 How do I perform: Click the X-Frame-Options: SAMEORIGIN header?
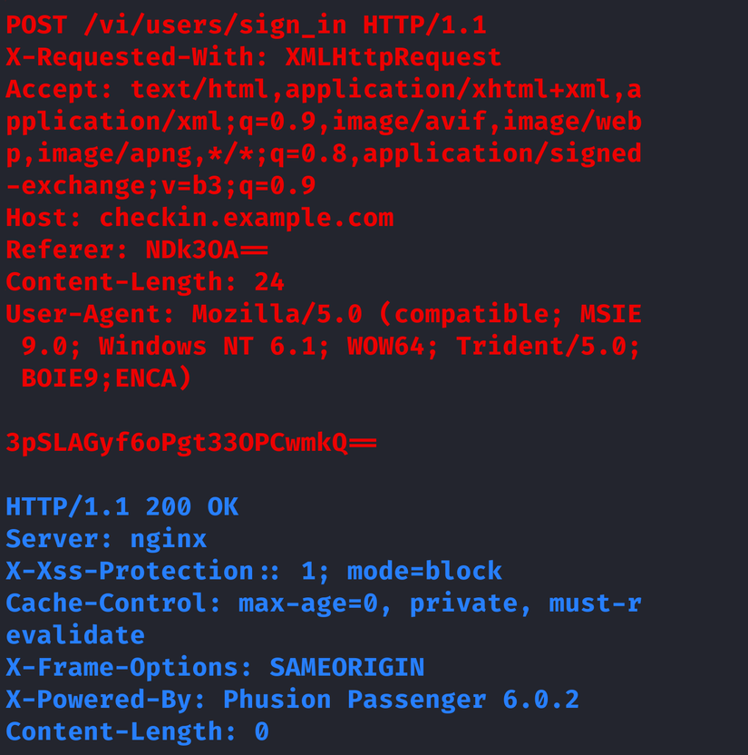click(x=215, y=668)
